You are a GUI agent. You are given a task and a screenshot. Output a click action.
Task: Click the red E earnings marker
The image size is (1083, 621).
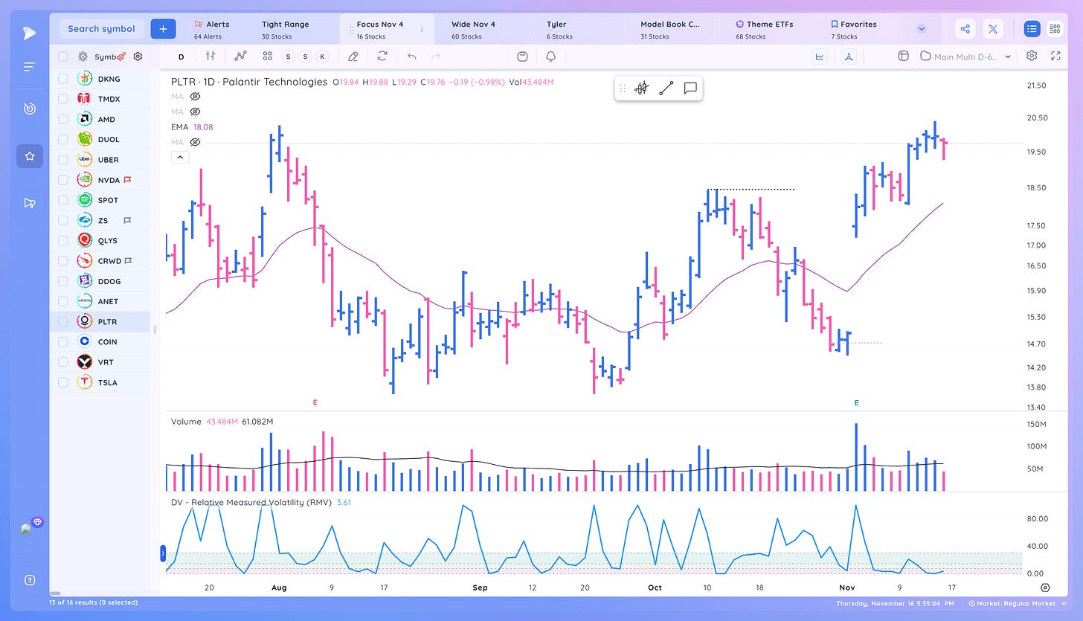[315, 402]
